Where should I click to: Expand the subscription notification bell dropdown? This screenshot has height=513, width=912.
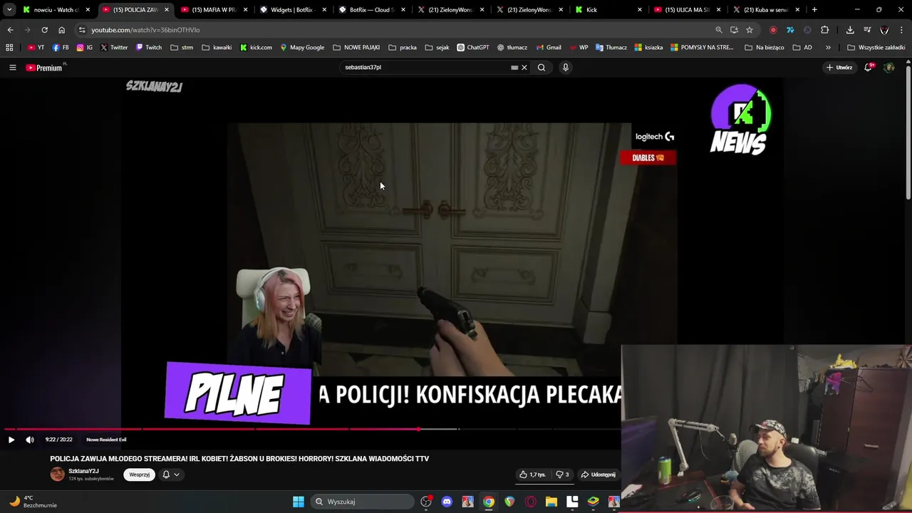171,475
